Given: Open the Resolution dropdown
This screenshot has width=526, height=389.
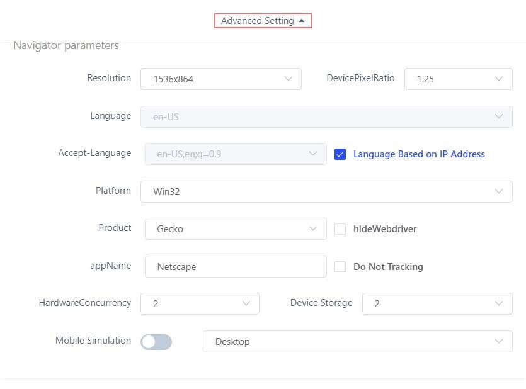Looking at the screenshot, I should coord(220,79).
